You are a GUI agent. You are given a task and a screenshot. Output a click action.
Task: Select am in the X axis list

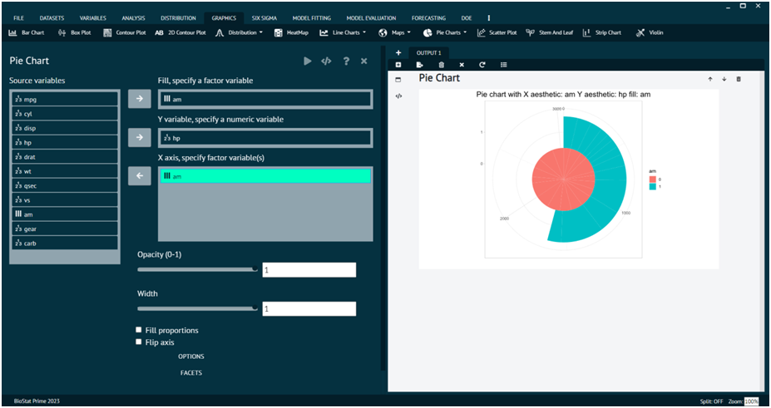click(265, 176)
